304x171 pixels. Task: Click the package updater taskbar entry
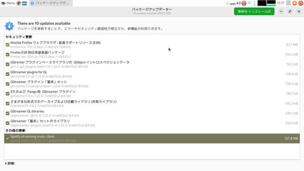pos(51,3)
